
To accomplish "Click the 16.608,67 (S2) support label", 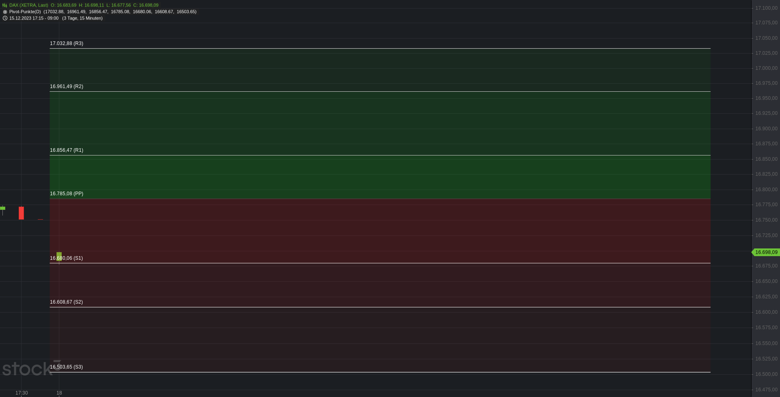I will pyautogui.click(x=66, y=302).
